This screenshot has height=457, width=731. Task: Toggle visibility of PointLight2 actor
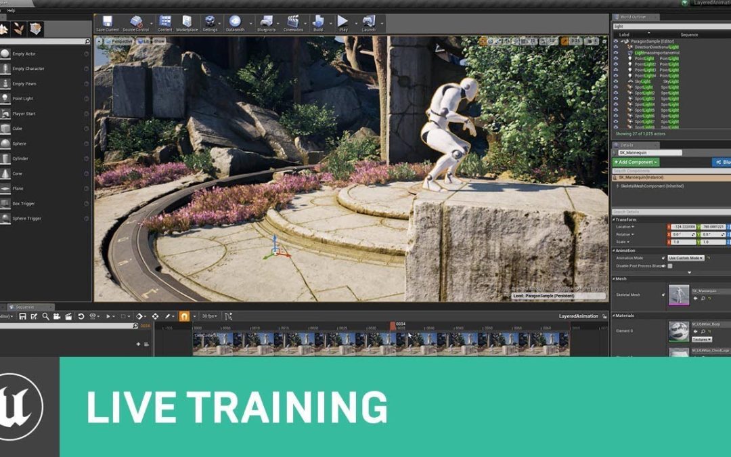[x=616, y=64]
